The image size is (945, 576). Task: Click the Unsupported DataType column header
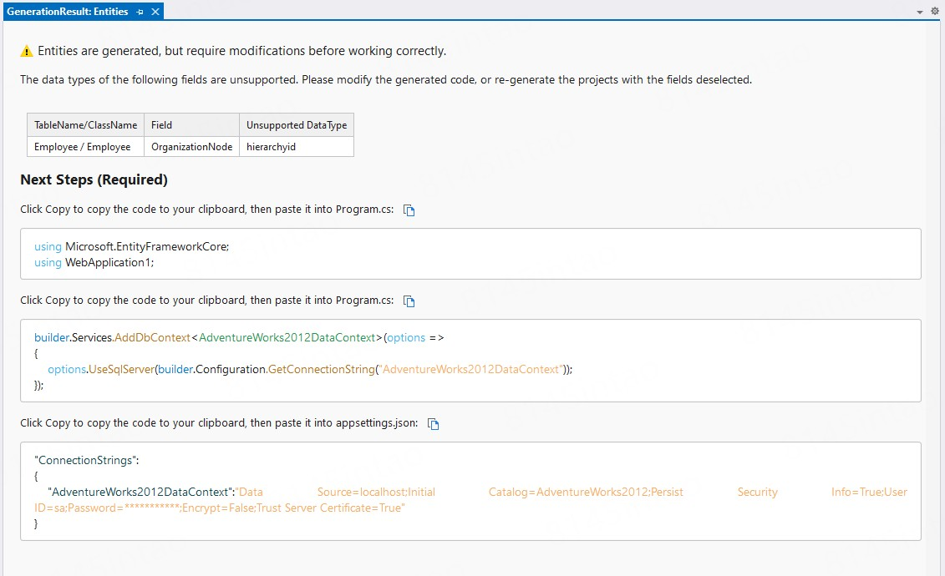(x=296, y=125)
